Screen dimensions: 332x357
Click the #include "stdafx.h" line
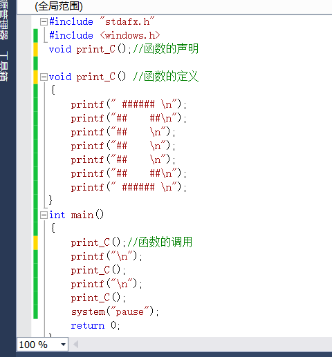[x=102, y=21]
